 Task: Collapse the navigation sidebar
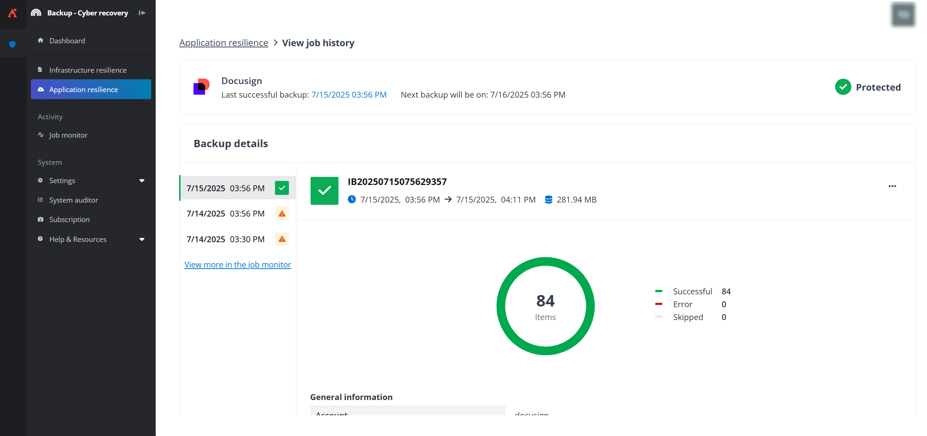tap(142, 12)
